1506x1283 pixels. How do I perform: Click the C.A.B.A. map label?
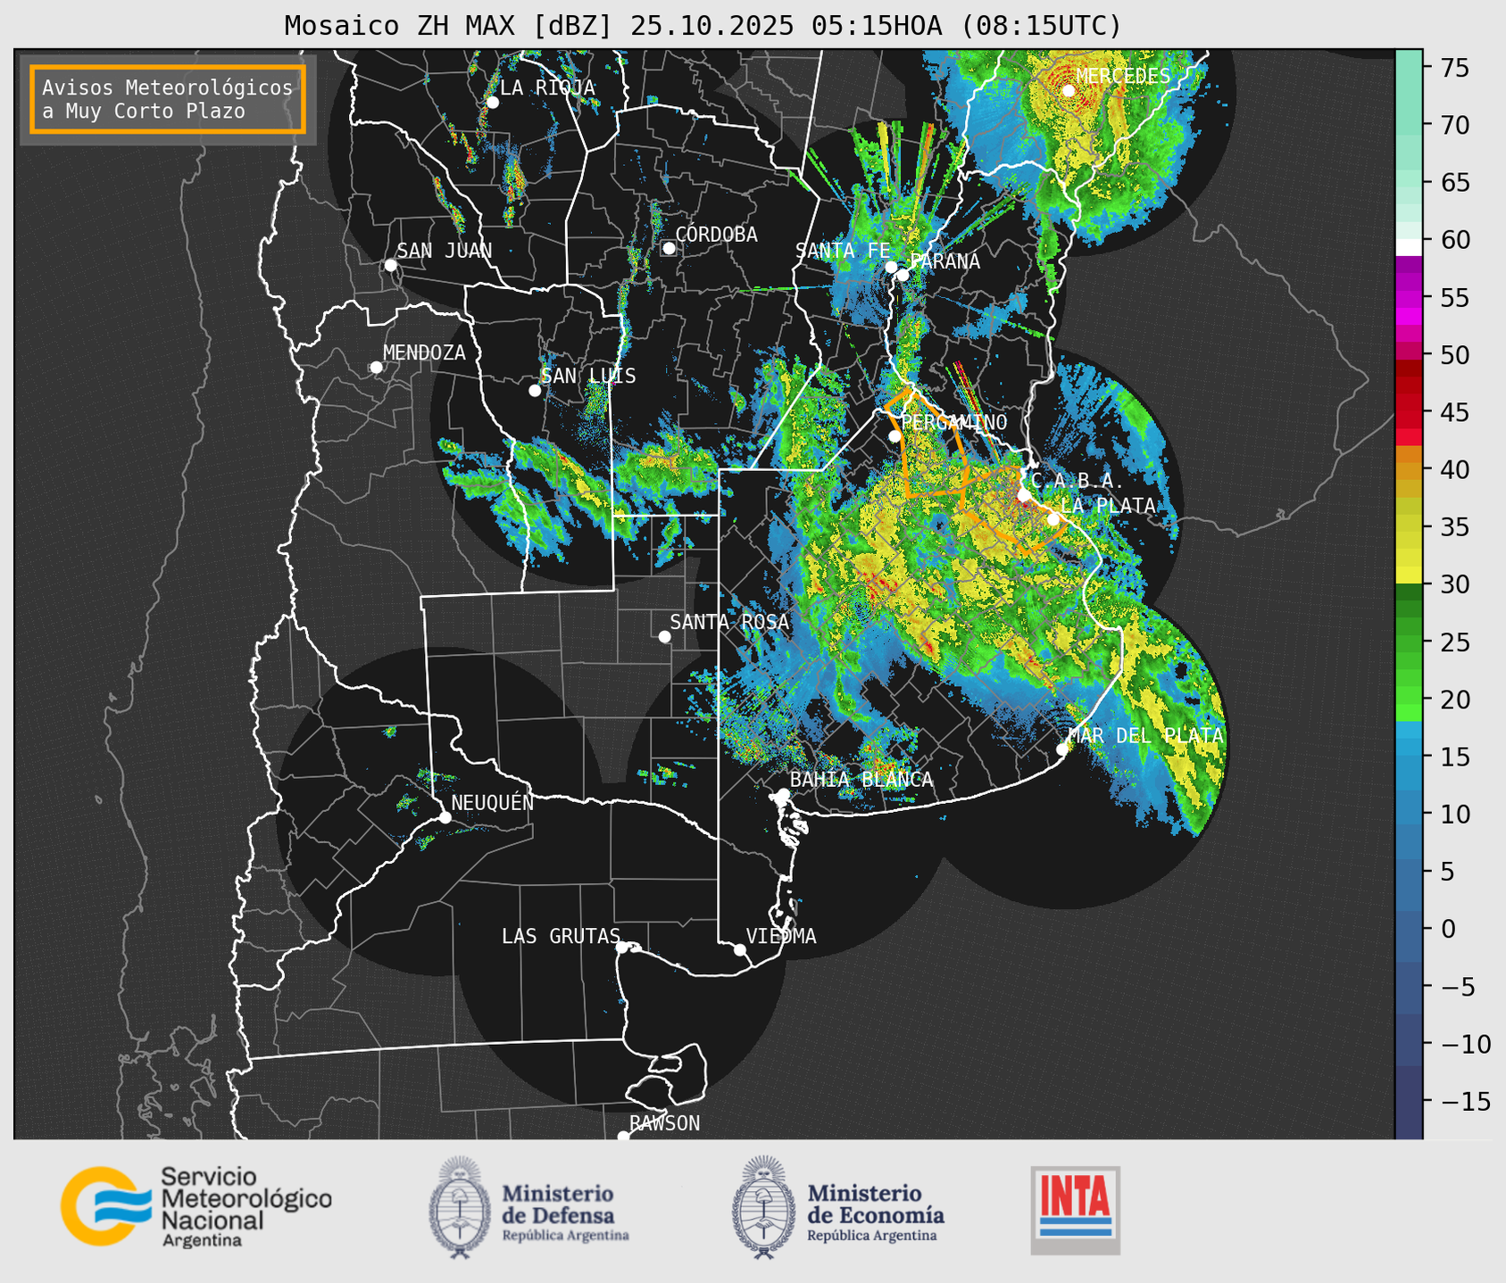[1077, 481]
